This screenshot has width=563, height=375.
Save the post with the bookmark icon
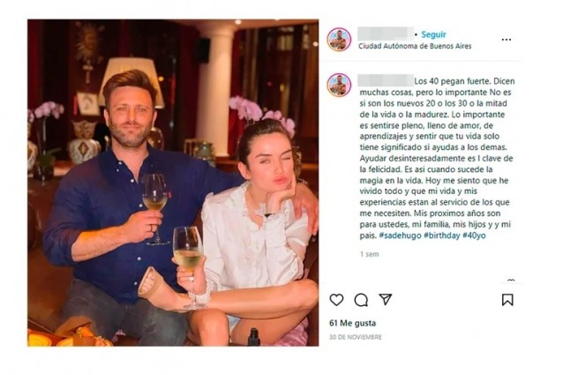[x=507, y=300]
